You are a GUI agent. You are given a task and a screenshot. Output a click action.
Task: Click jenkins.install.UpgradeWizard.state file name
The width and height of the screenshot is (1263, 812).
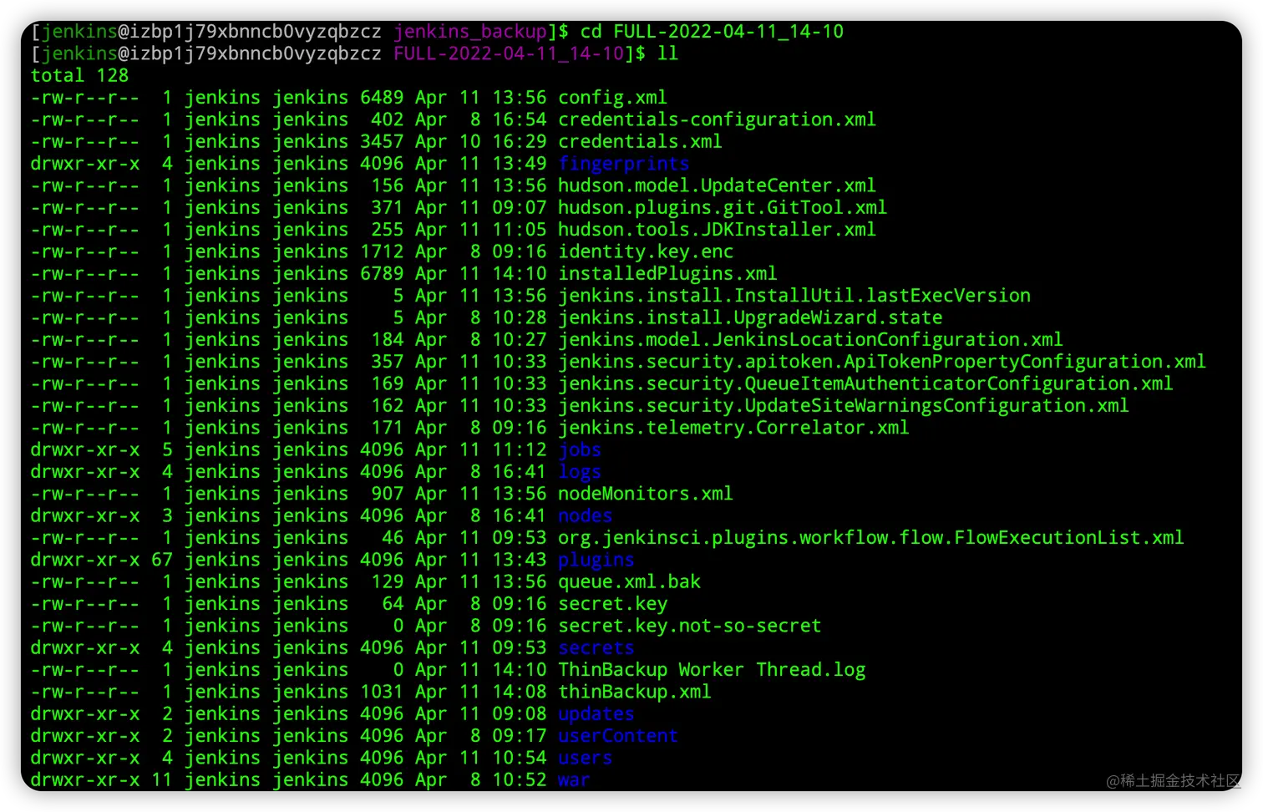click(x=750, y=317)
